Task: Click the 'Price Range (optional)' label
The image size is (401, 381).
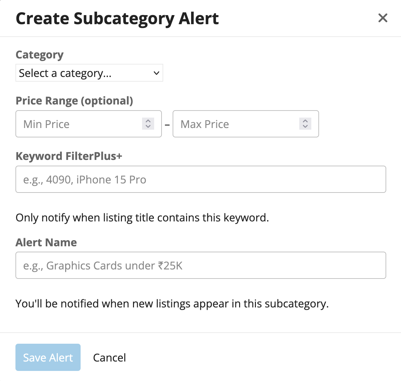Action: pos(74,101)
